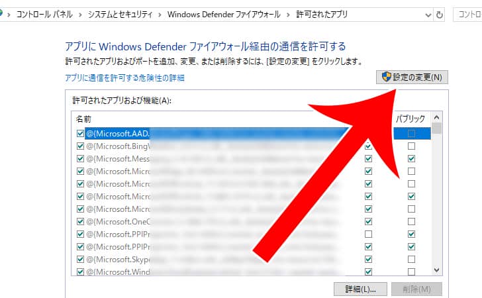Enable パブリック checkbox on the @{Microsoft.Bing row
The height and width of the screenshot is (298, 482).
(x=411, y=146)
